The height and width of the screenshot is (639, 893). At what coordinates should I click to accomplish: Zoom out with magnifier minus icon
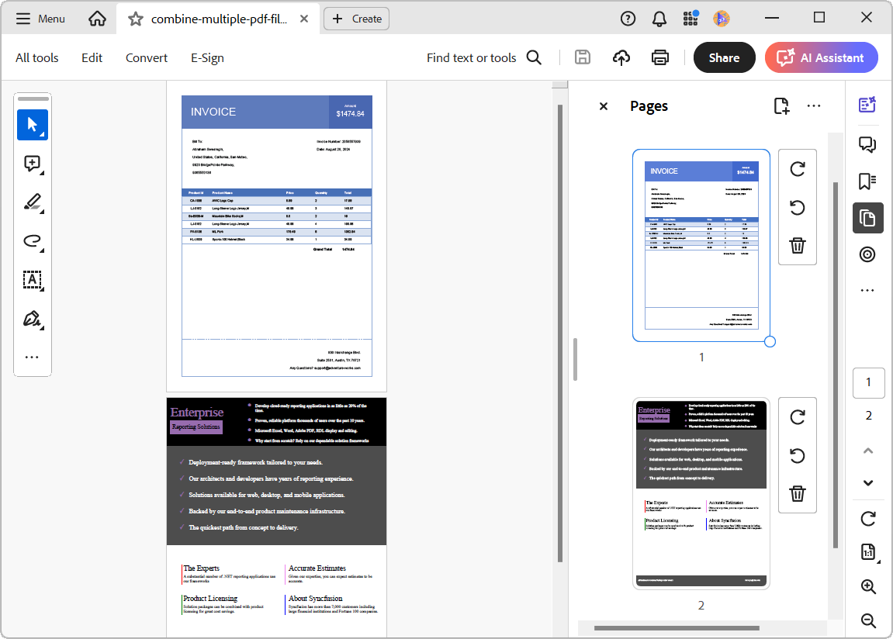(x=868, y=621)
